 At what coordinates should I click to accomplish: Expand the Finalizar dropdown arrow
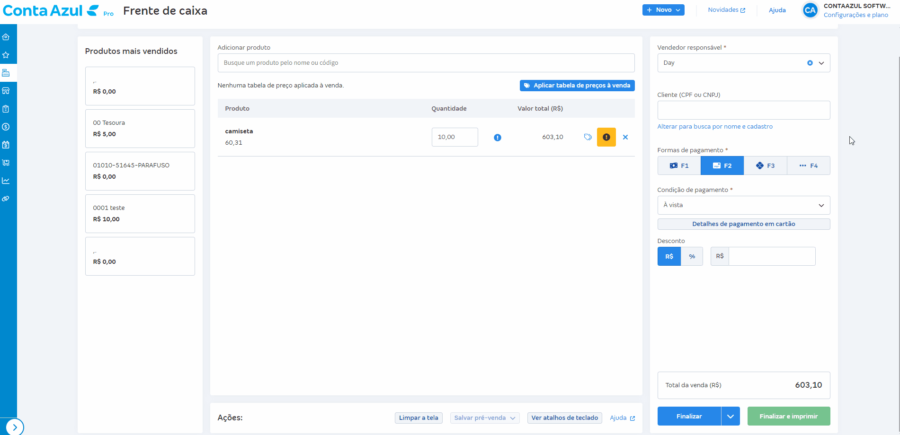(x=731, y=416)
